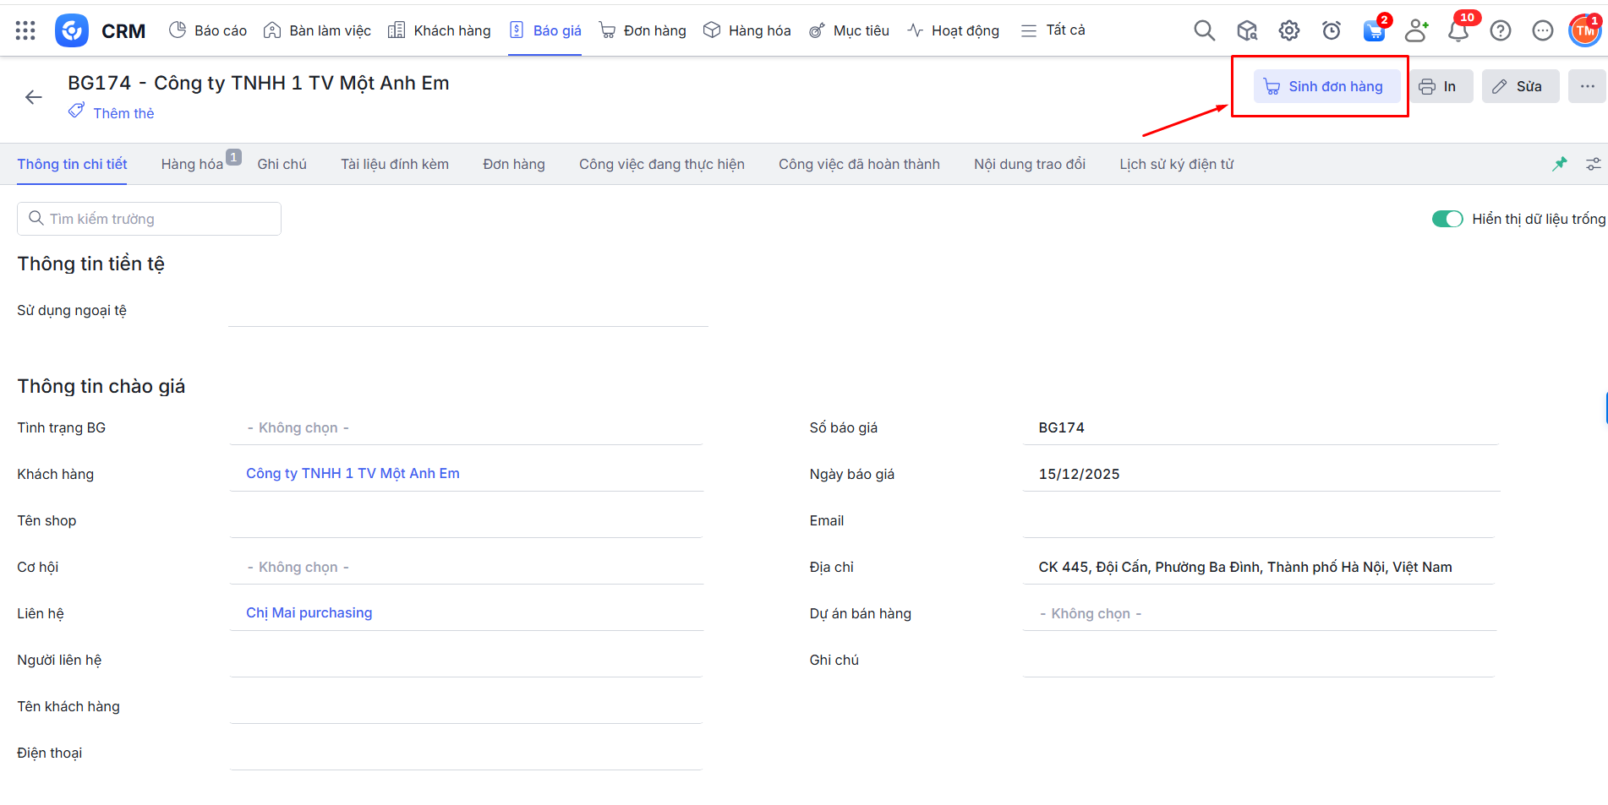Open the app launcher grid icon
This screenshot has height=805, width=1608.
[x=25, y=30]
